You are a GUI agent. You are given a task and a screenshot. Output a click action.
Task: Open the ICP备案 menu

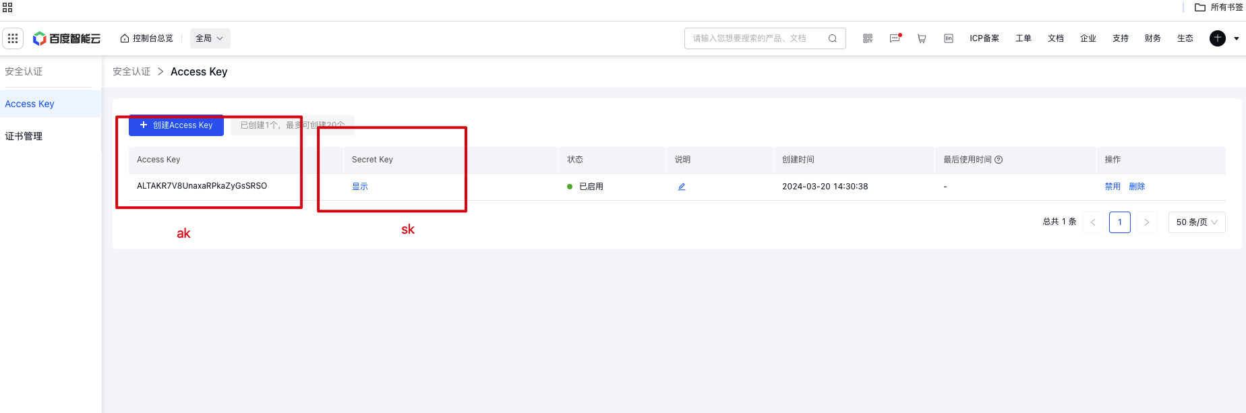984,38
